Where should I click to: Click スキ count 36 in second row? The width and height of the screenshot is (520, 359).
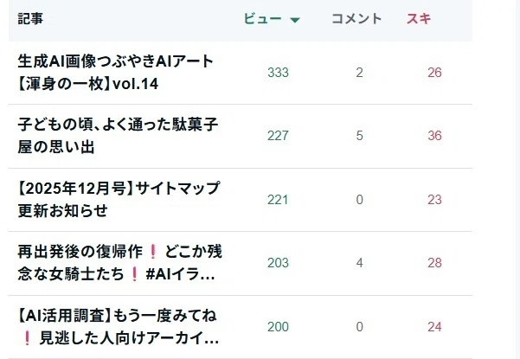point(434,136)
